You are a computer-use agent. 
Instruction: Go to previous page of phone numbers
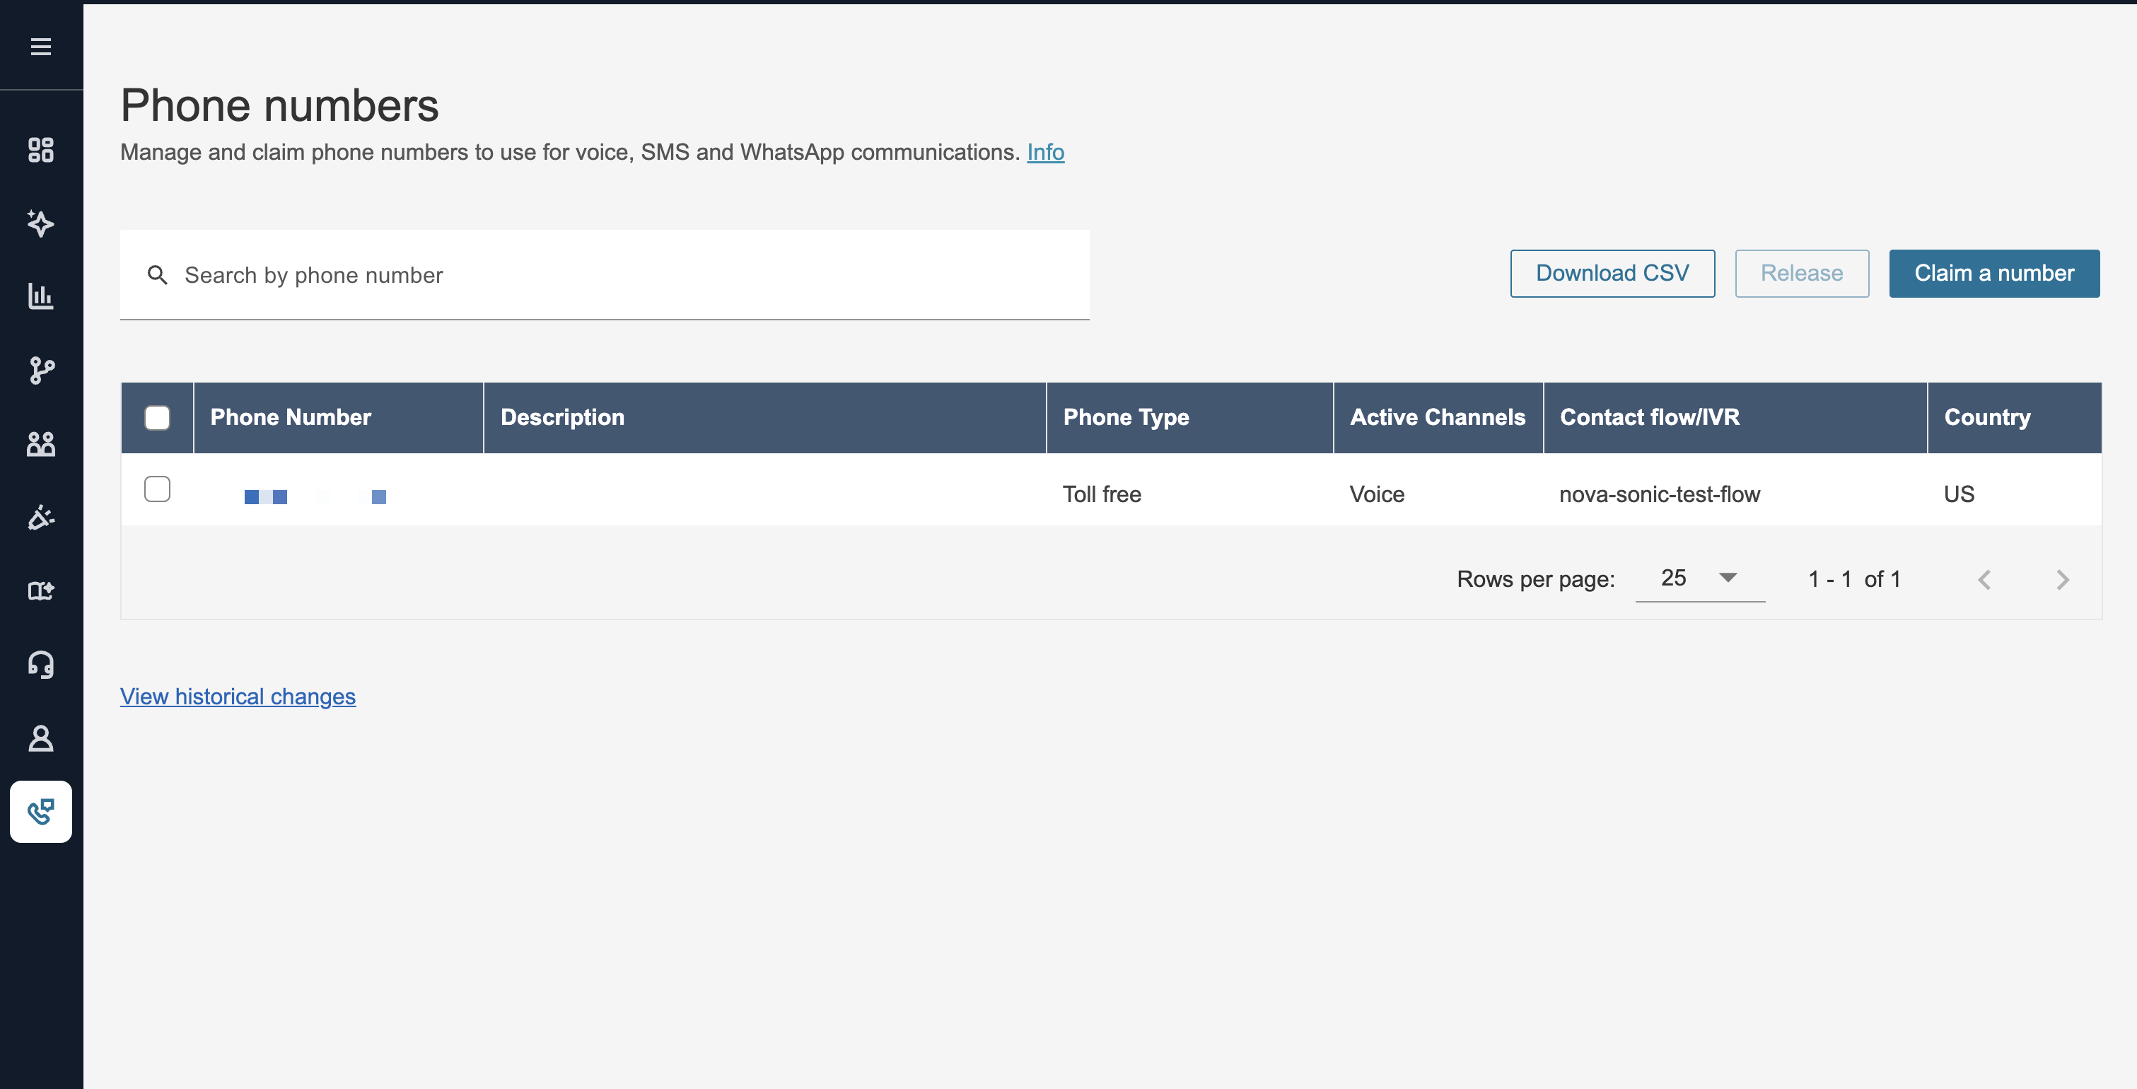1984,580
